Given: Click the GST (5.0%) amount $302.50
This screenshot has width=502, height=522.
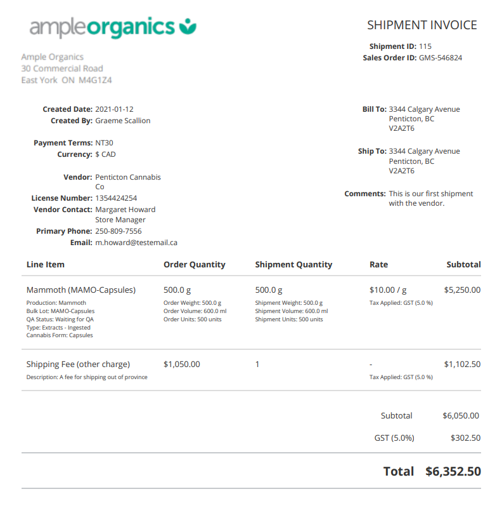Looking at the screenshot, I should (465, 438).
